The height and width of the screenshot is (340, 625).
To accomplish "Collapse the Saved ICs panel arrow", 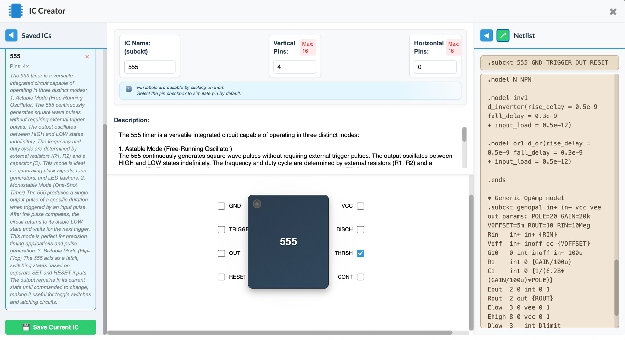I will 11,35.
